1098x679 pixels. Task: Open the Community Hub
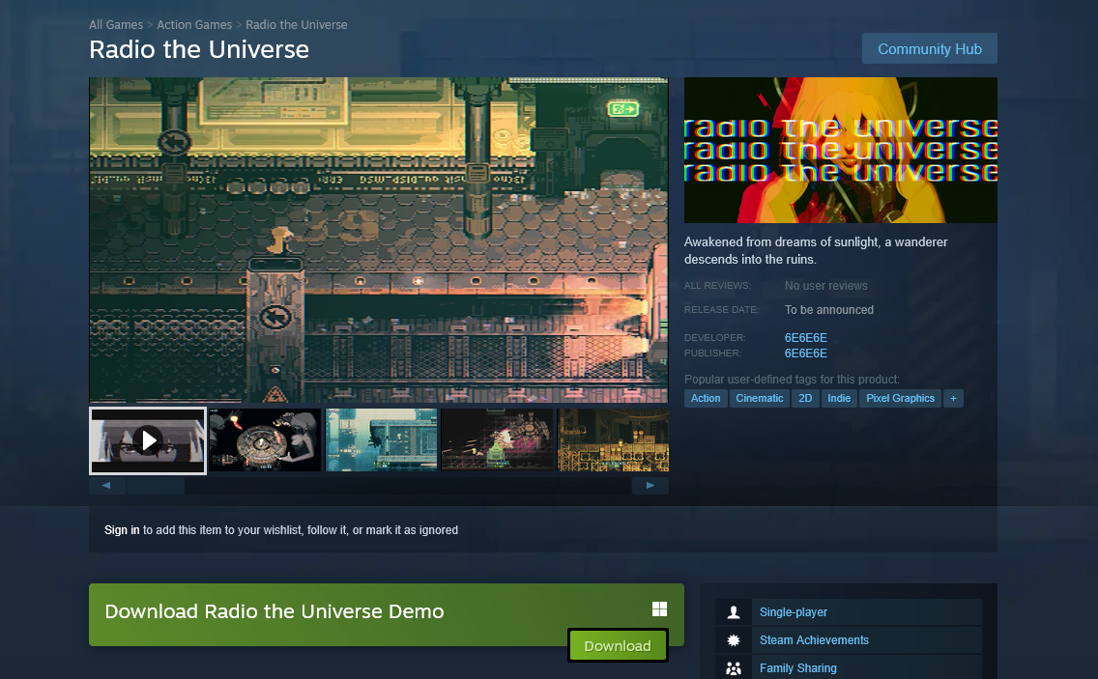(x=929, y=49)
